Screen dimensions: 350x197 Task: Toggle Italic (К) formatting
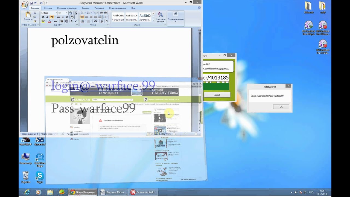(47, 17)
